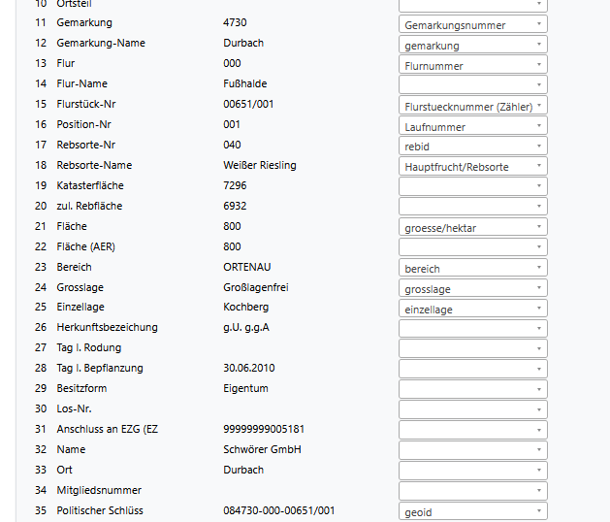Open the empty dropdown for Mitgliedsnummer row
The height and width of the screenshot is (522, 610).
(x=472, y=491)
